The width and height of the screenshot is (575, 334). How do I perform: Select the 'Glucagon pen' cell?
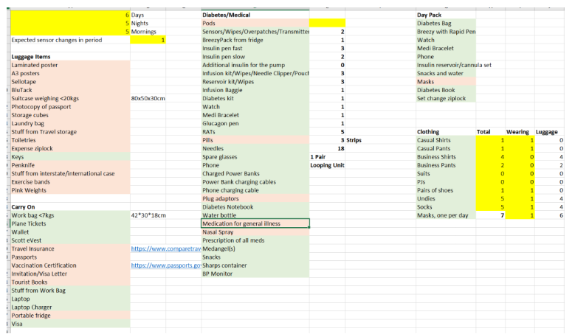point(220,123)
